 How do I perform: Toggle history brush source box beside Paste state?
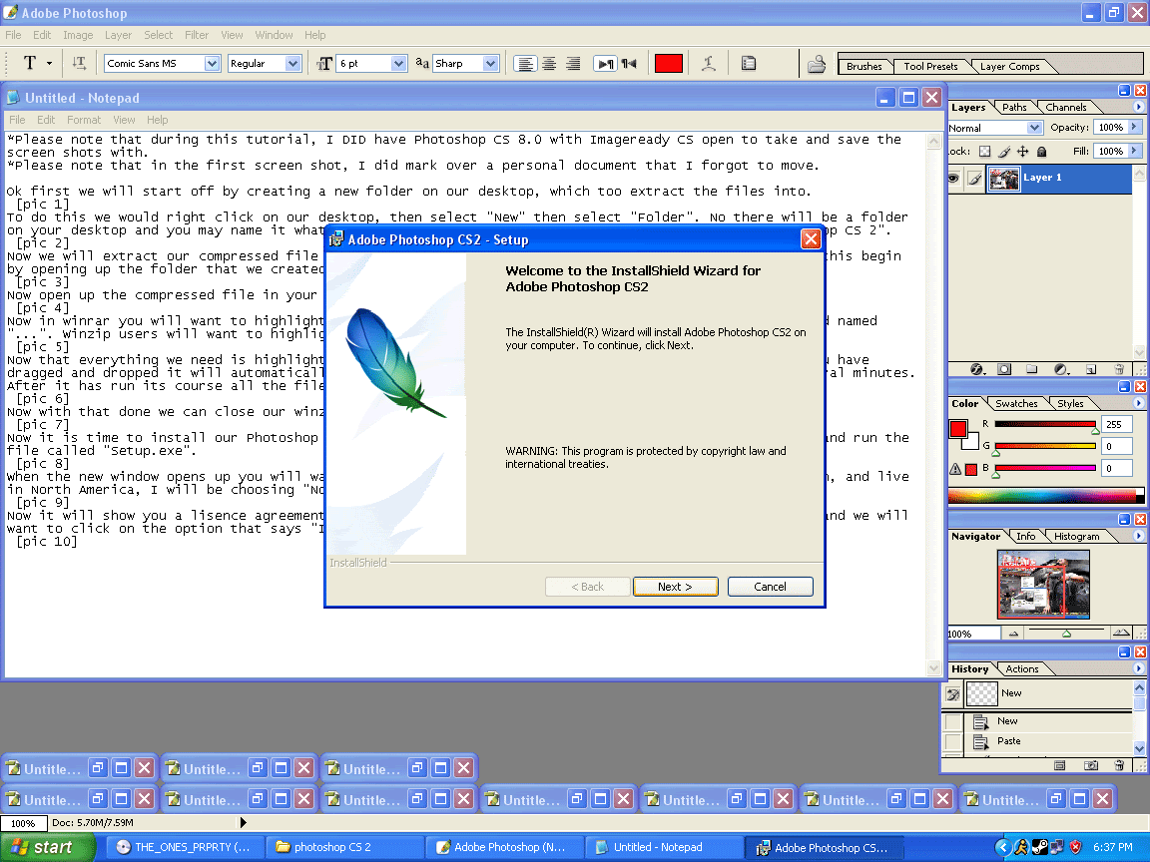coord(953,742)
